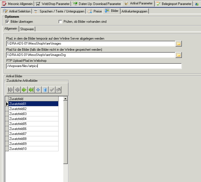
Task: Undo changes with the revert arrow icon
Action: [58, 90]
